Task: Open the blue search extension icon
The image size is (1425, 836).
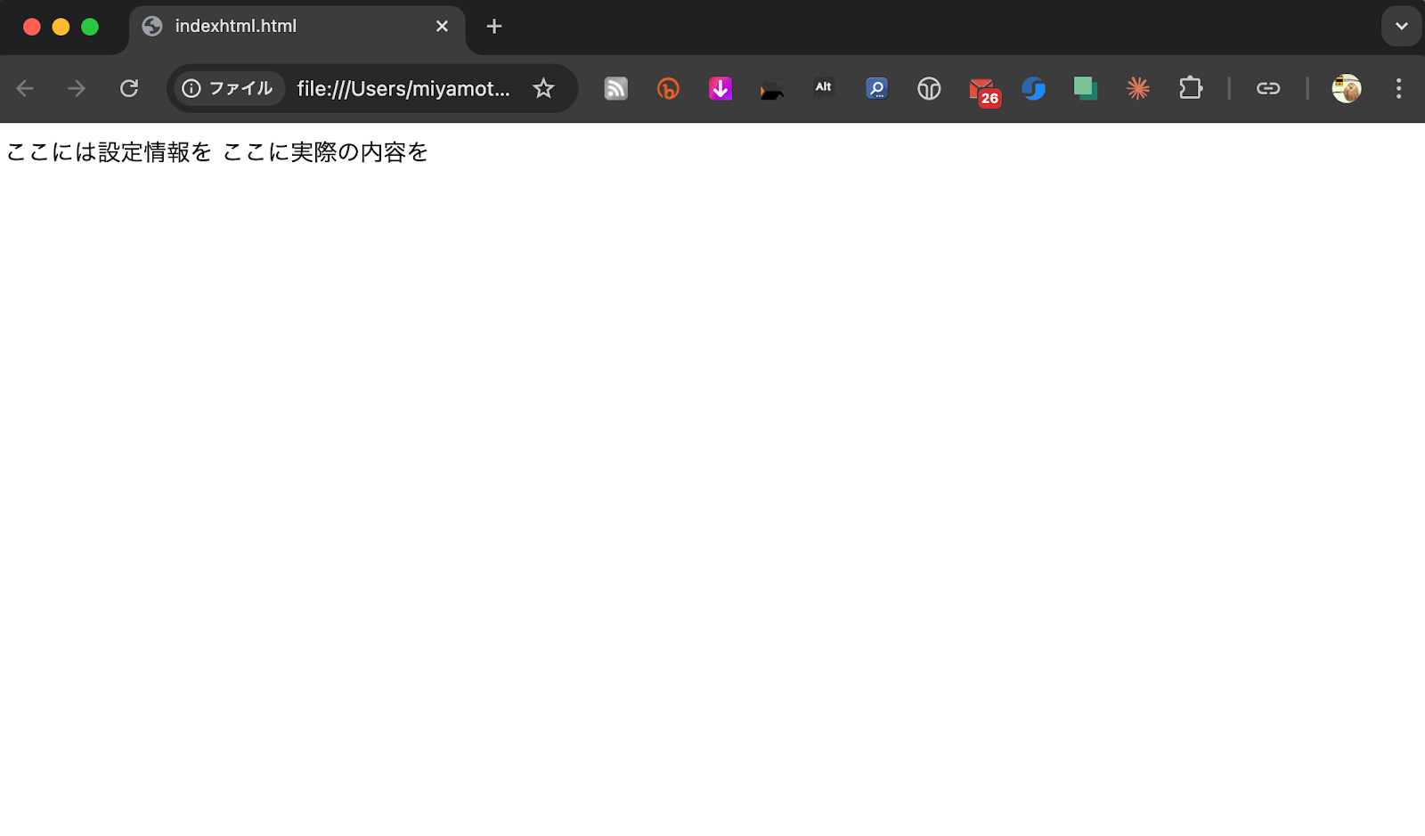Action: (x=876, y=88)
